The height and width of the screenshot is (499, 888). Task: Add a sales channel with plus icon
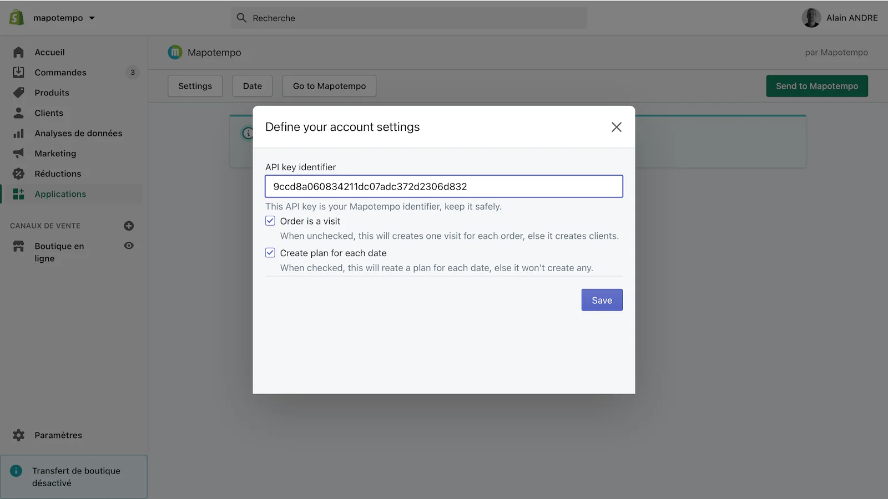click(x=129, y=226)
